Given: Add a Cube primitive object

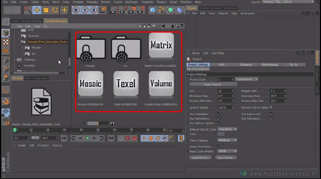Looking at the screenshot, I should click(152, 10).
